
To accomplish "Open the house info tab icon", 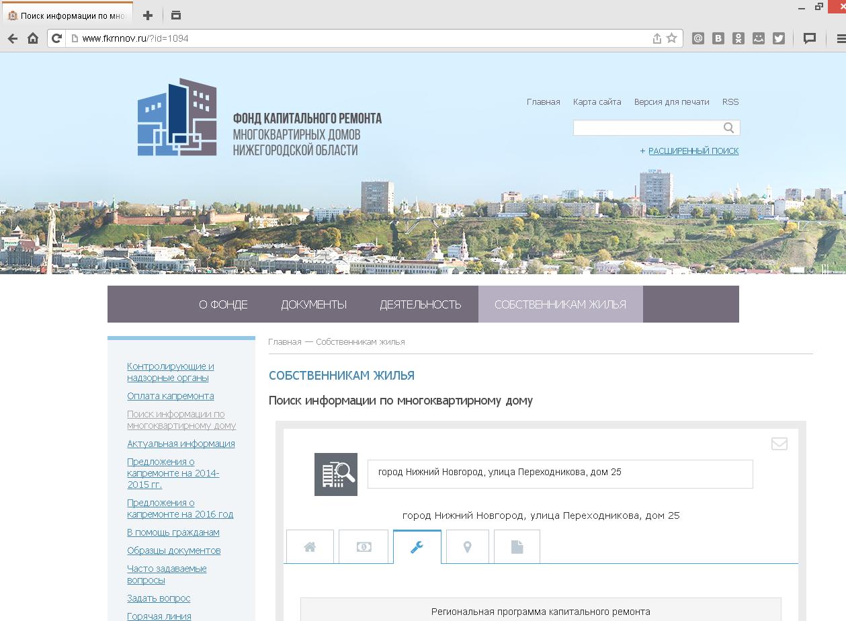I will pos(310,546).
